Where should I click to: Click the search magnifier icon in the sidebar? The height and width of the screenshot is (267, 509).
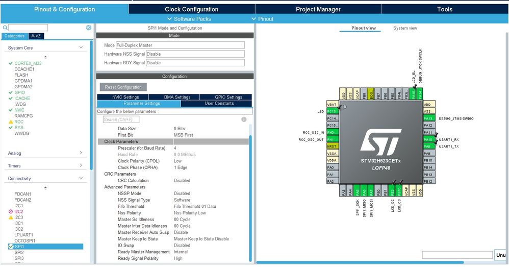[5, 28]
